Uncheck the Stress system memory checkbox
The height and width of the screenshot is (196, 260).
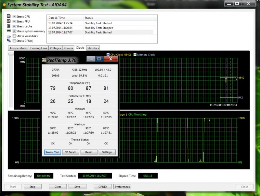coord(14,31)
